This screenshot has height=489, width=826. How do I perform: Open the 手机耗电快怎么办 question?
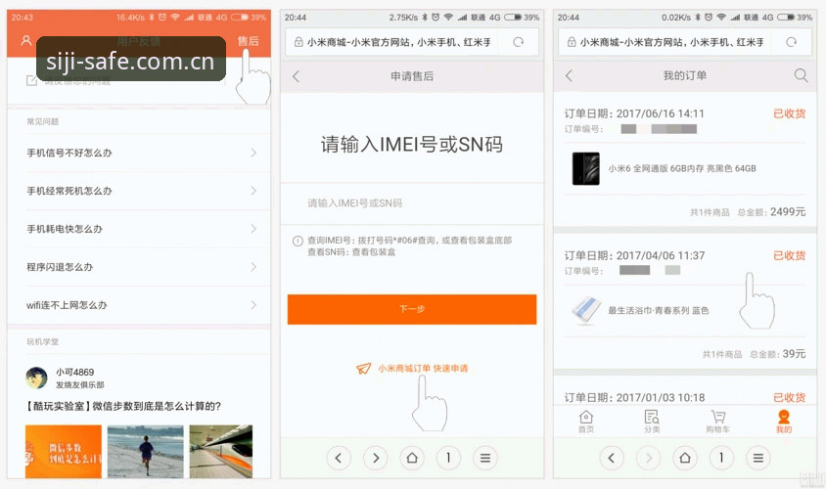pyautogui.click(x=139, y=229)
